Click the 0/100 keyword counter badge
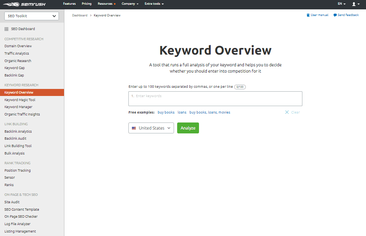 click(240, 87)
